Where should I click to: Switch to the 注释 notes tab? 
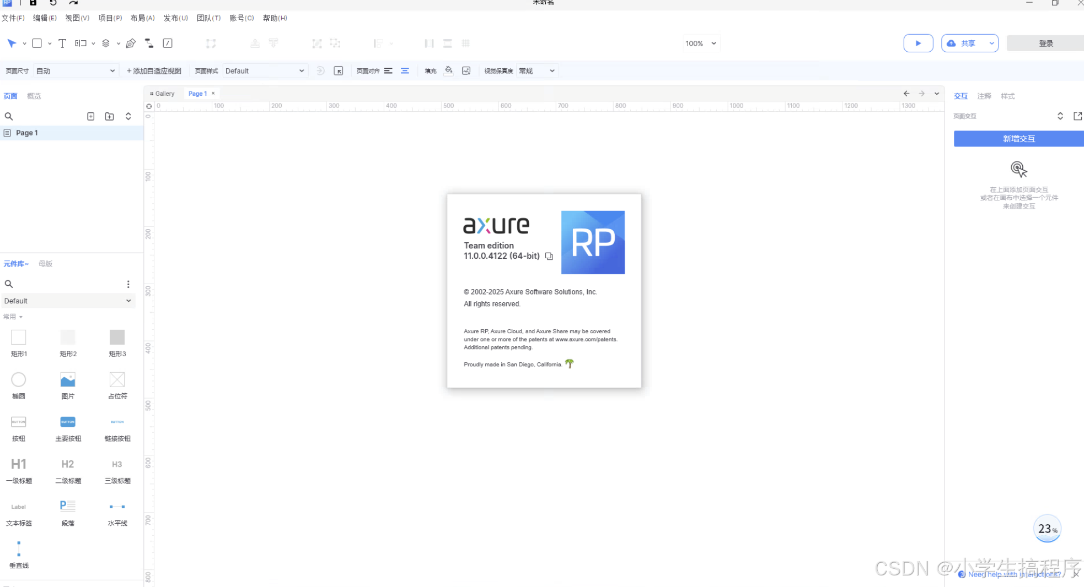[984, 96]
